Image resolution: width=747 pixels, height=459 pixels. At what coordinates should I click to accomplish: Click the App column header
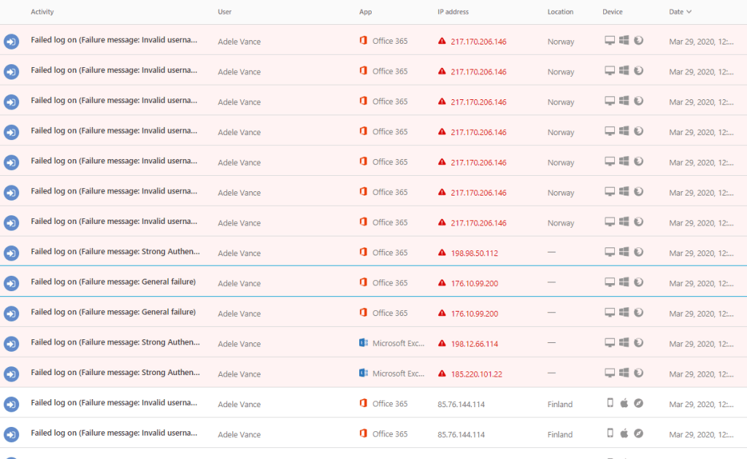[365, 12]
